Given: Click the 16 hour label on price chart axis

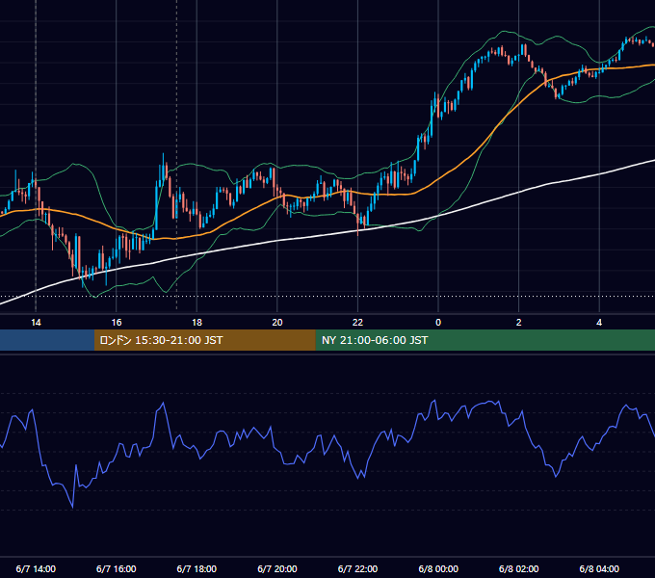Looking at the screenshot, I should (x=117, y=323).
